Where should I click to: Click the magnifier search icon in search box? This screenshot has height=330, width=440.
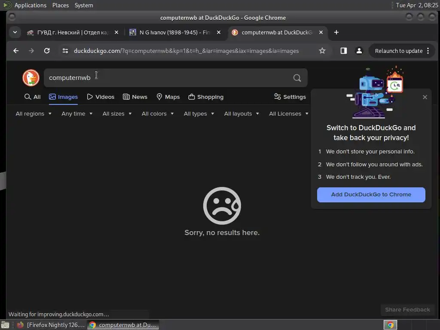click(x=297, y=78)
